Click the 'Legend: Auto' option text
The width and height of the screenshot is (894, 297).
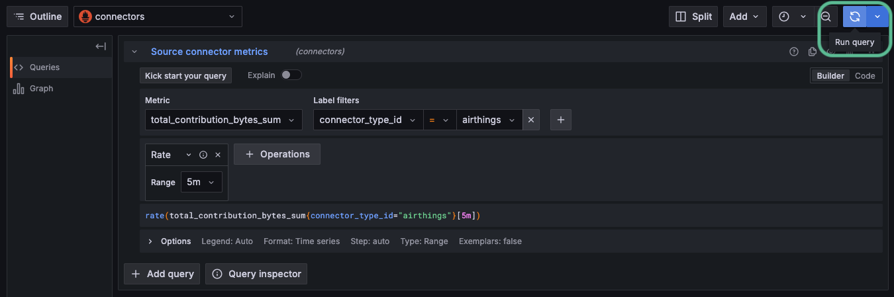click(227, 241)
